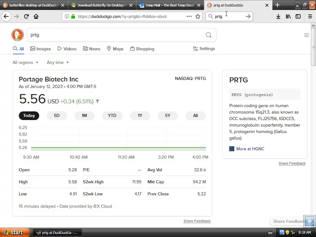Close the Temp Mail tab
This screenshot has width=316, height=237.
pyautogui.click(x=199, y=5)
